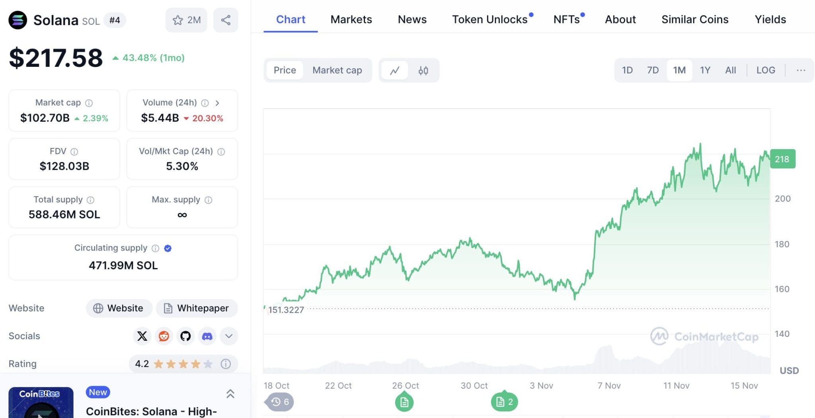The width and height of the screenshot is (815, 418).
Task: Collapse the CoinBites promo panel
Action: pos(230,394)
